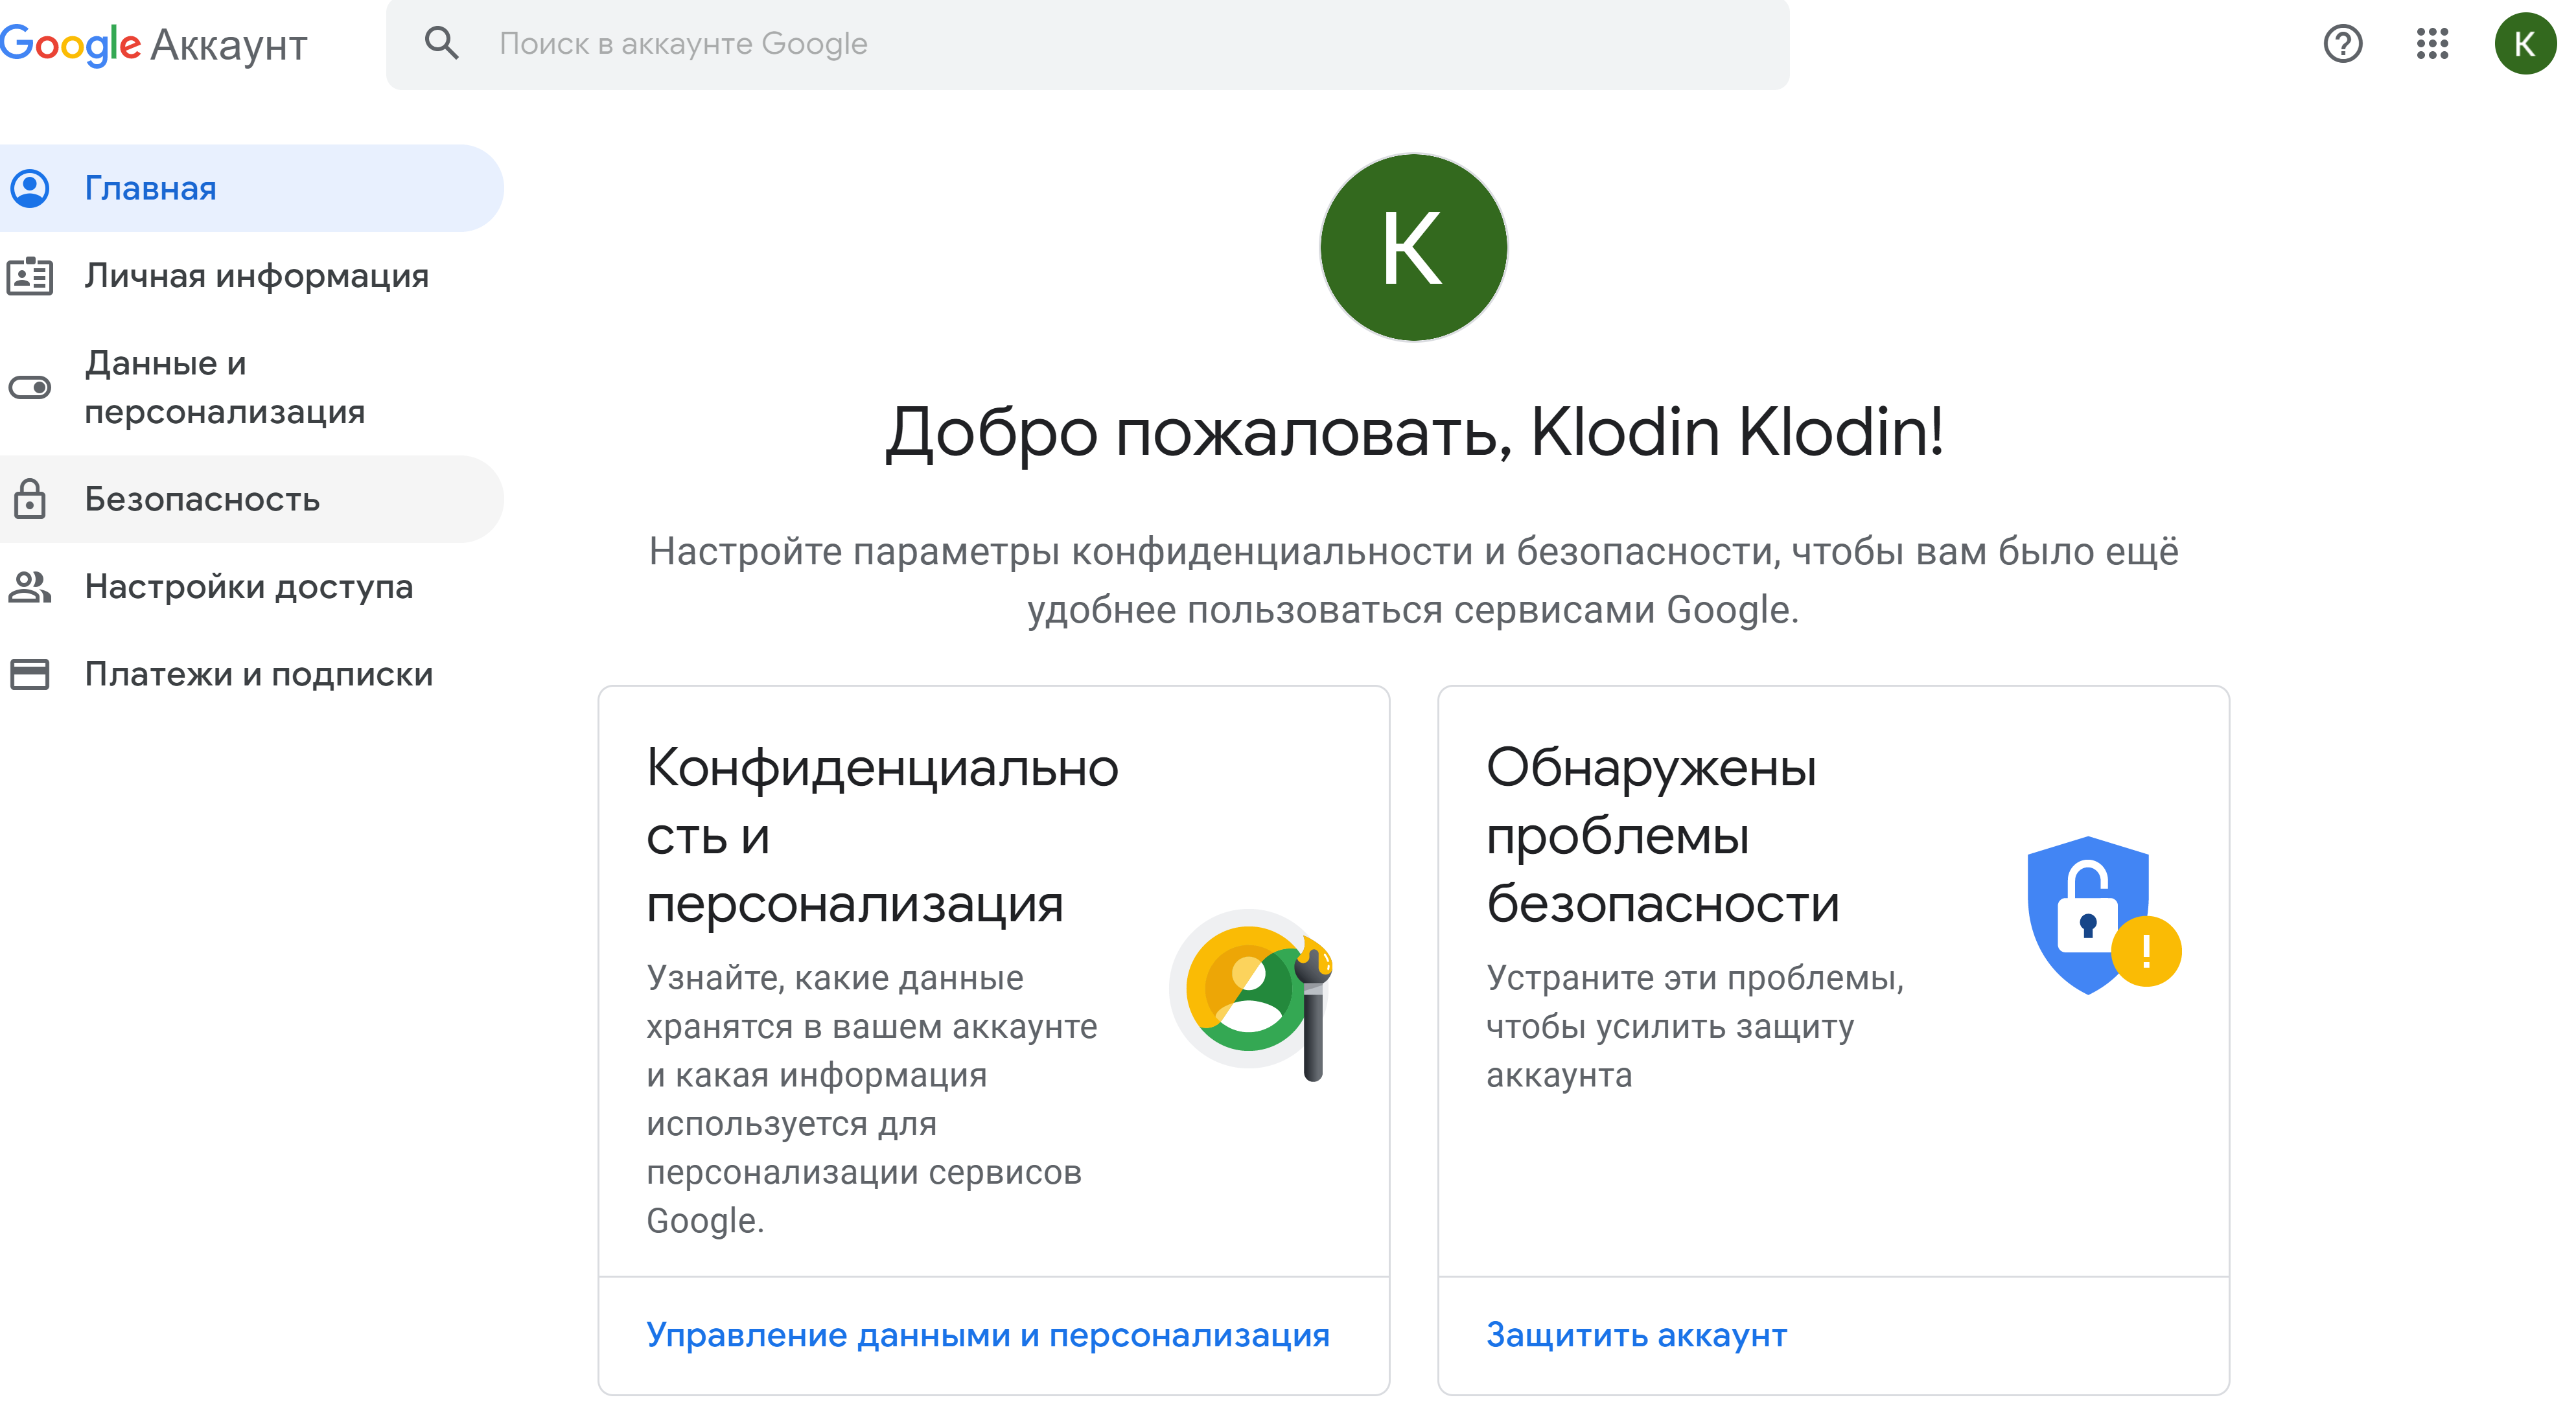Image resolution: width=2576 pixels, height=1426 pixels.
Task: Click the padlock icon next to Безопасность
Action: coord(30,498)
